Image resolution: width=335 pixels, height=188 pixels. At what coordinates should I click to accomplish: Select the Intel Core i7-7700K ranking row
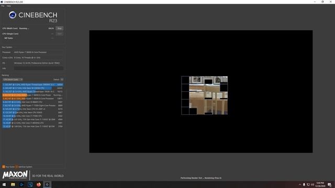click(x=32, y=116)
